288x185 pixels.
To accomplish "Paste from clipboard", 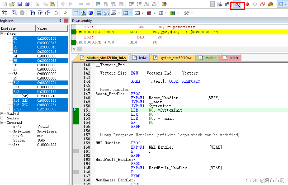I will tap(53, 4).
